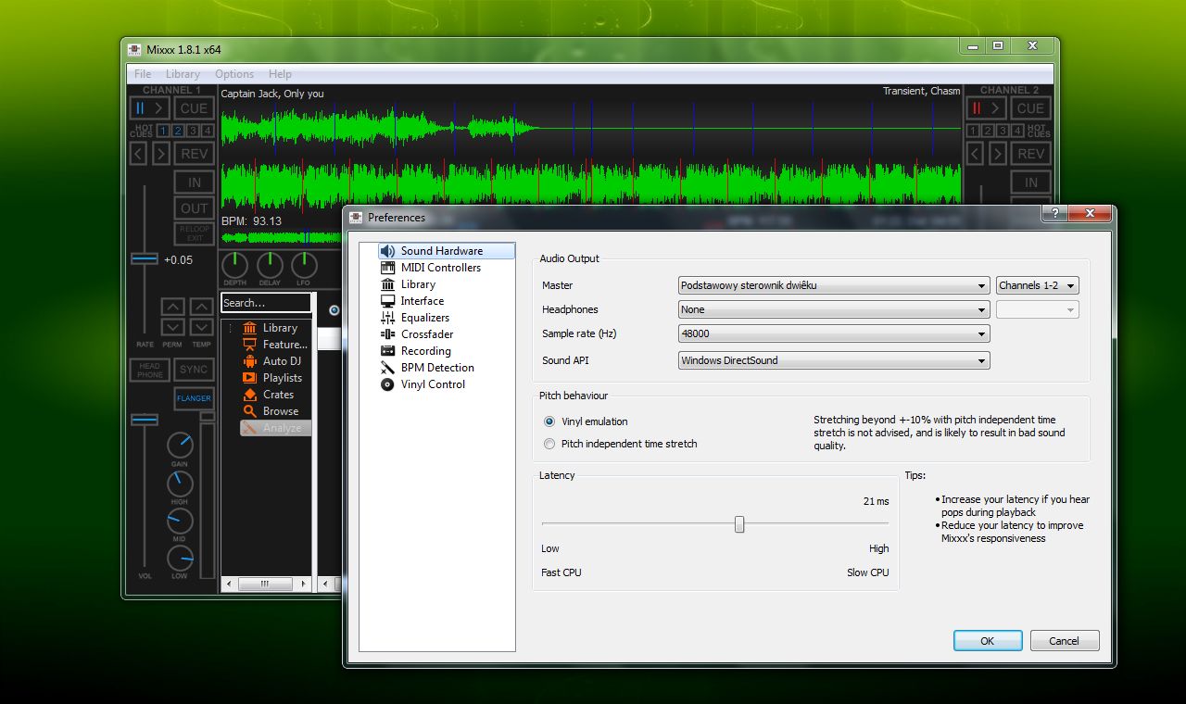This screenshot has height=704, width=1186.
Task: Toggle Channel 2 hot cue 2
Action: click(988, 131)
